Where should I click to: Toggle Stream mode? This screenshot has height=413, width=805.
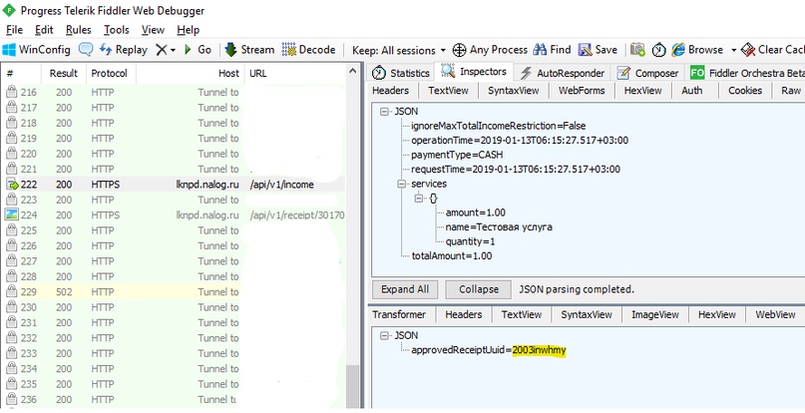click(250, 50)
